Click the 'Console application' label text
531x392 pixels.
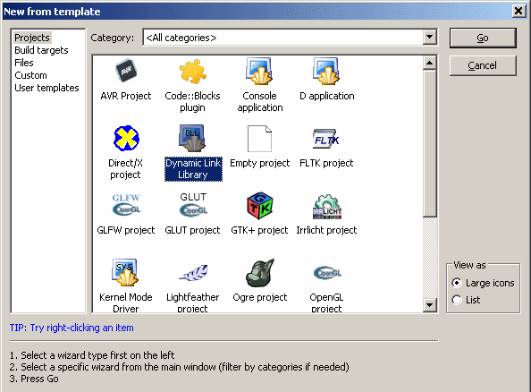(x=260, y=102)
